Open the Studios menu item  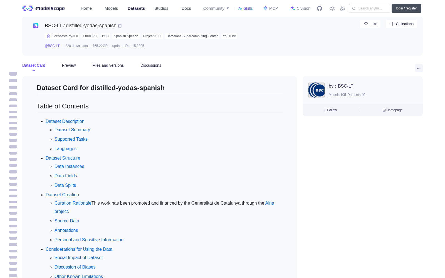tap(161, 8)
